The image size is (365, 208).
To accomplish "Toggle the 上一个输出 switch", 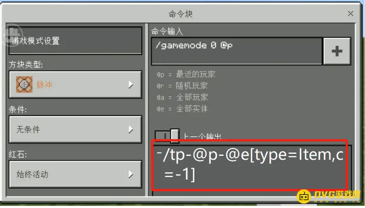I will 167,136.
